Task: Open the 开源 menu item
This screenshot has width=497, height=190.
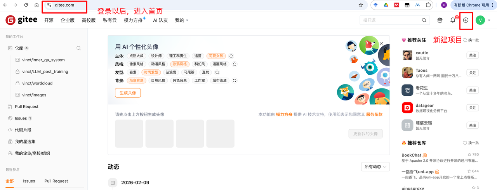Action: pos(49,20)
